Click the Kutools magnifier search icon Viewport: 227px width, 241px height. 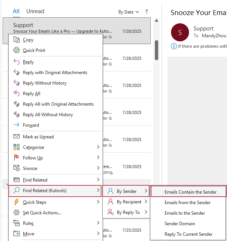17,190
